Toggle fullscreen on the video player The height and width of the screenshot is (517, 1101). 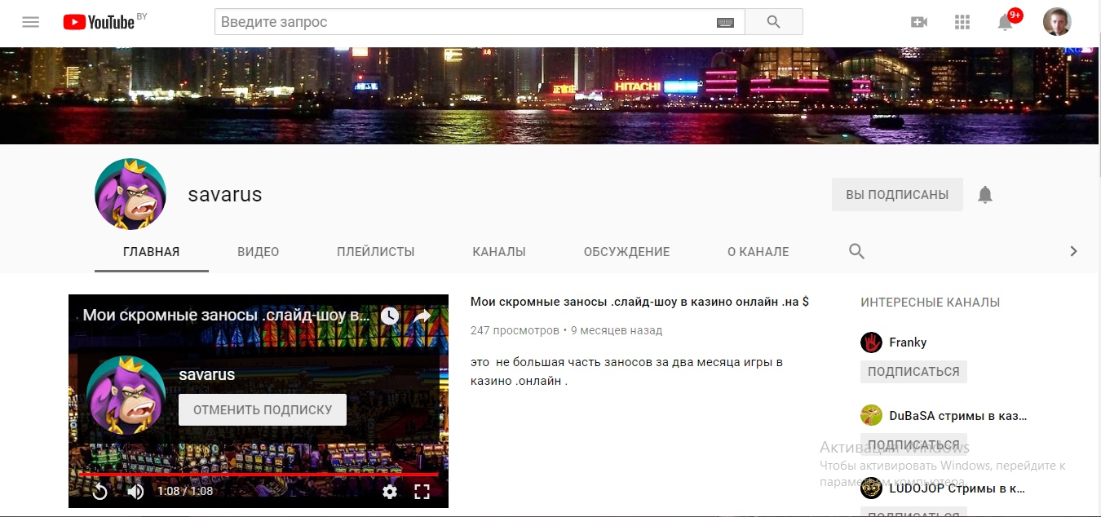pyautogui.click(x=422, y=492)
